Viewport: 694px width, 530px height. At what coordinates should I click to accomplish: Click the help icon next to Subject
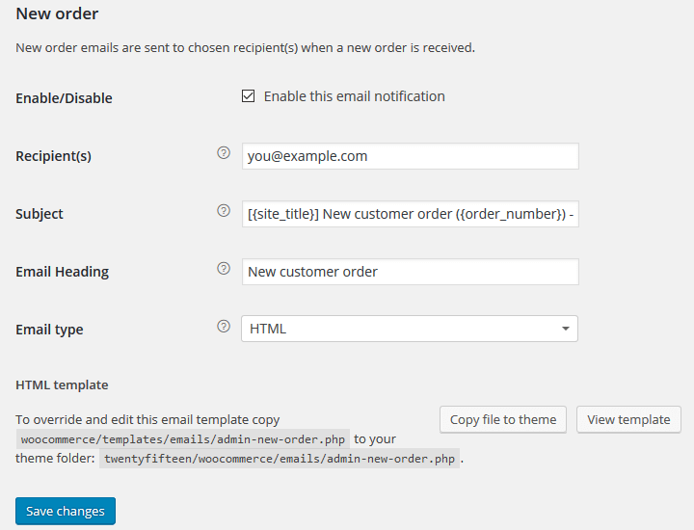tap(224, 210)
